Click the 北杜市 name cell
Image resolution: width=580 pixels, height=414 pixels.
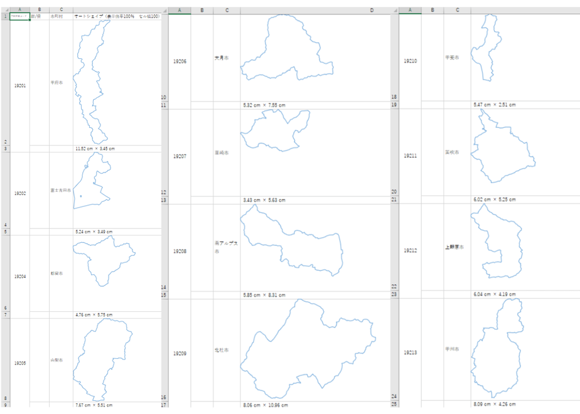tap(227, 350)
